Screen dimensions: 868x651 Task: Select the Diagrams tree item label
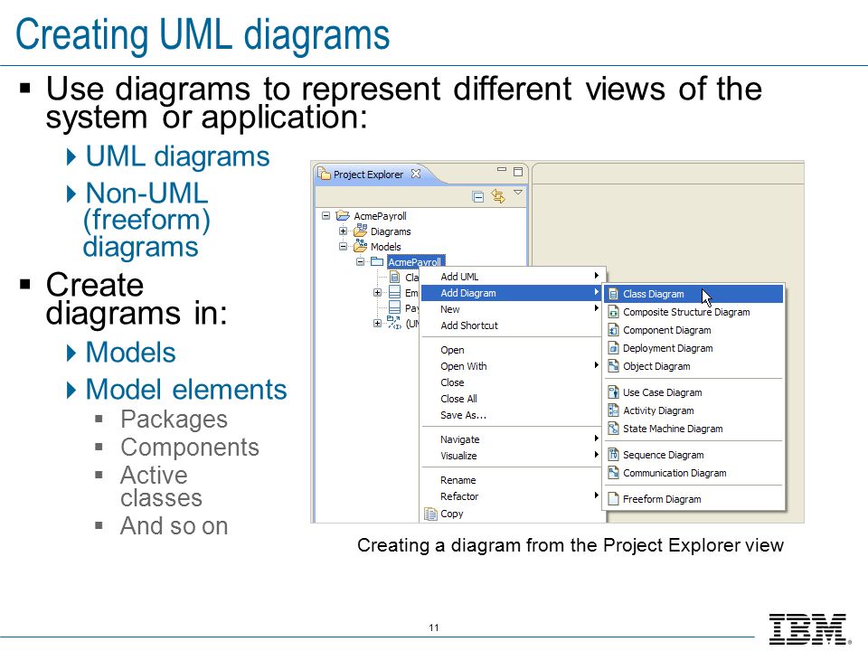(391, 231)
